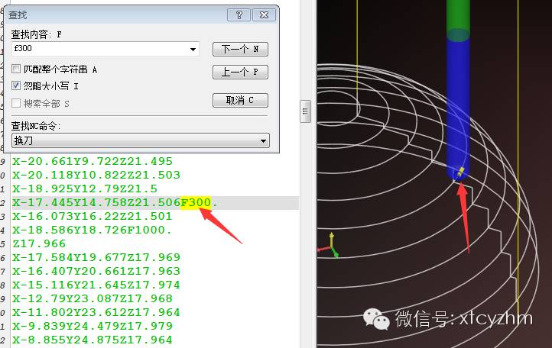Select line X-8.855Y24.875Z17.964
The height and width of the screenshot is (348, 552).
(x=93, y=340)
